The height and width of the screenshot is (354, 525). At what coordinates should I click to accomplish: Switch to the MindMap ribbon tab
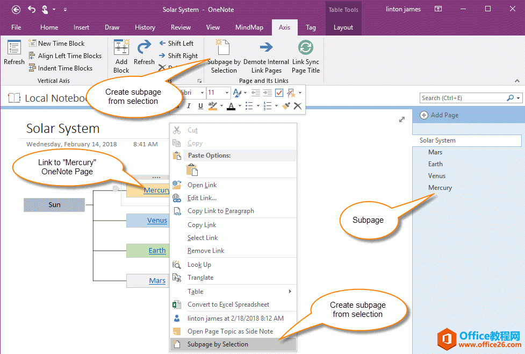coord(249,27)
